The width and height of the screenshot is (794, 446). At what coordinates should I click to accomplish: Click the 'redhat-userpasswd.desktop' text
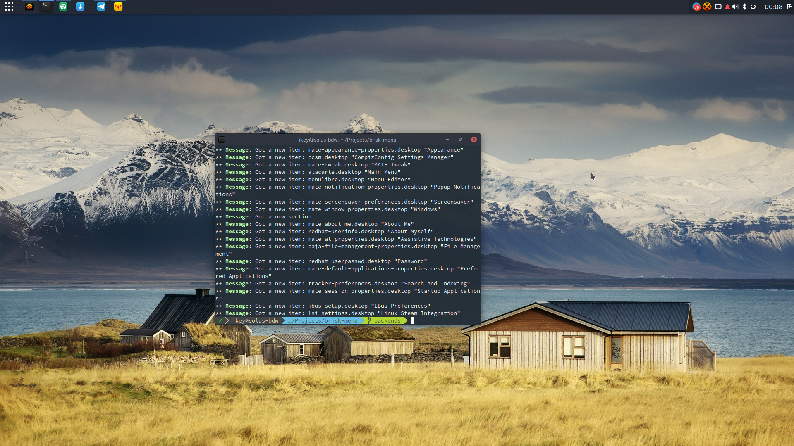pos(349,261)
